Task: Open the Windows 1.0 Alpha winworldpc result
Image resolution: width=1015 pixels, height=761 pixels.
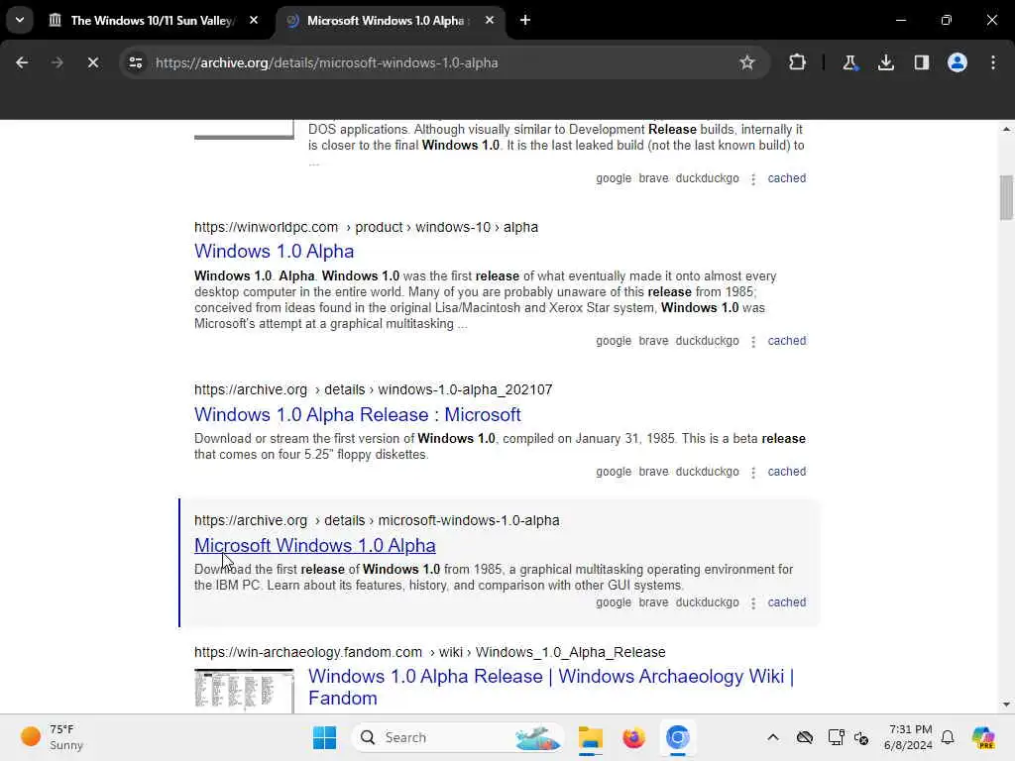Action: coord(274,251)
